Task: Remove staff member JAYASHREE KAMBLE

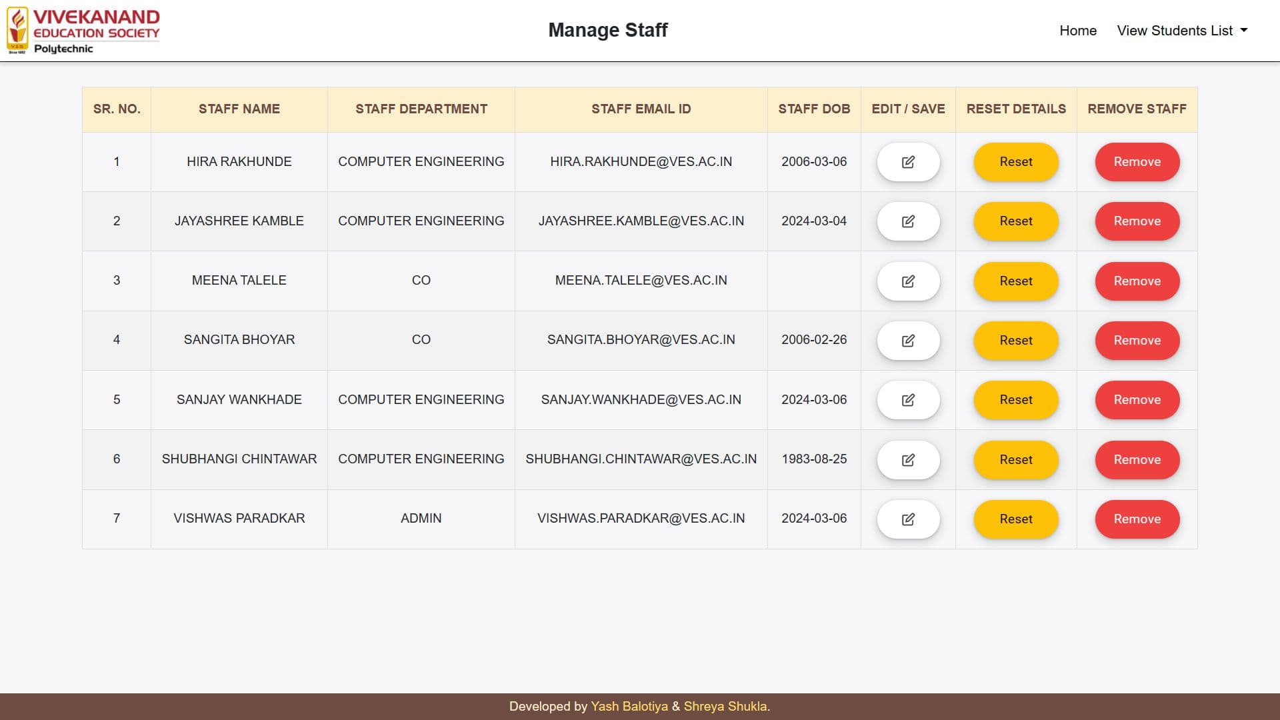Action: 1137,221
